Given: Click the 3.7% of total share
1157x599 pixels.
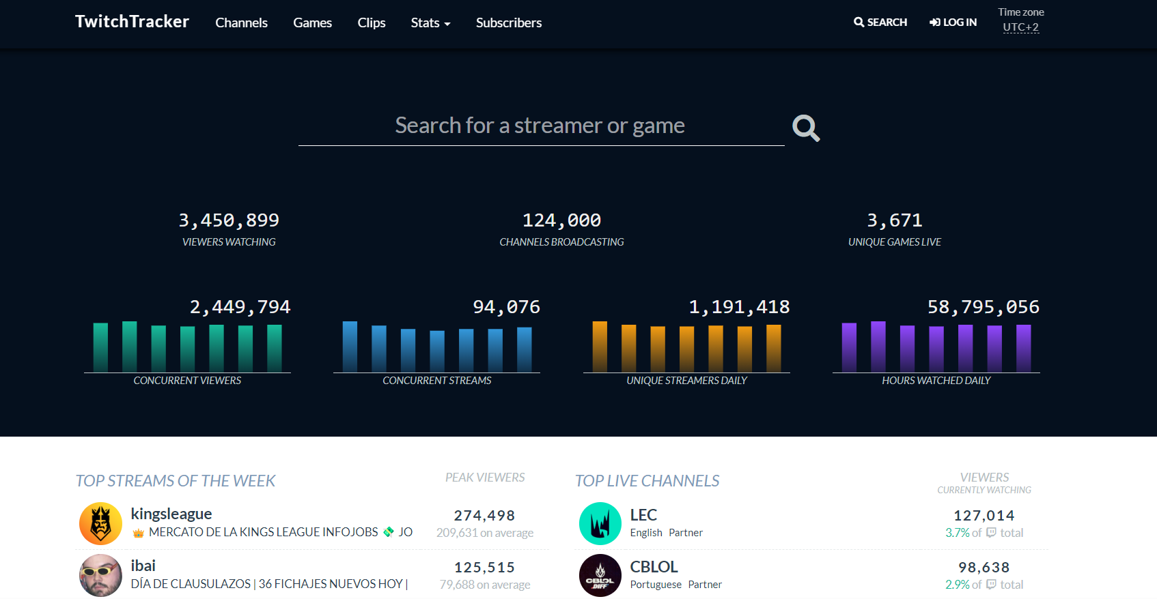Looking at the screenshot, I should point(984,533).
